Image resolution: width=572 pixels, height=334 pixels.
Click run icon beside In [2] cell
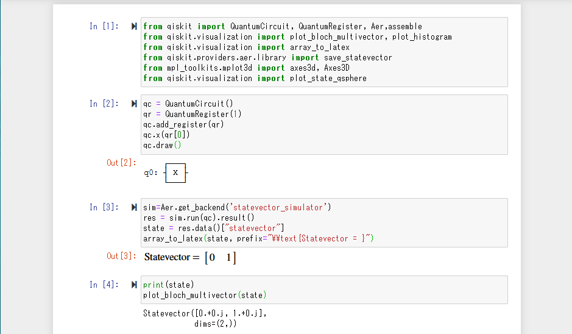(x=134, y=104)
